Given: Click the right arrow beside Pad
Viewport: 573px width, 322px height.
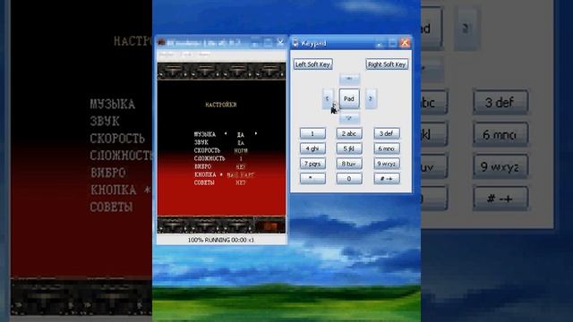Looking at the screenshot, I should (x=371, y=98).
